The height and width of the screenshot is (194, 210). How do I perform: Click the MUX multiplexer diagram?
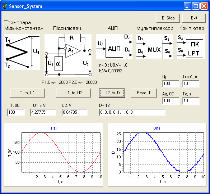pos(154,46)
